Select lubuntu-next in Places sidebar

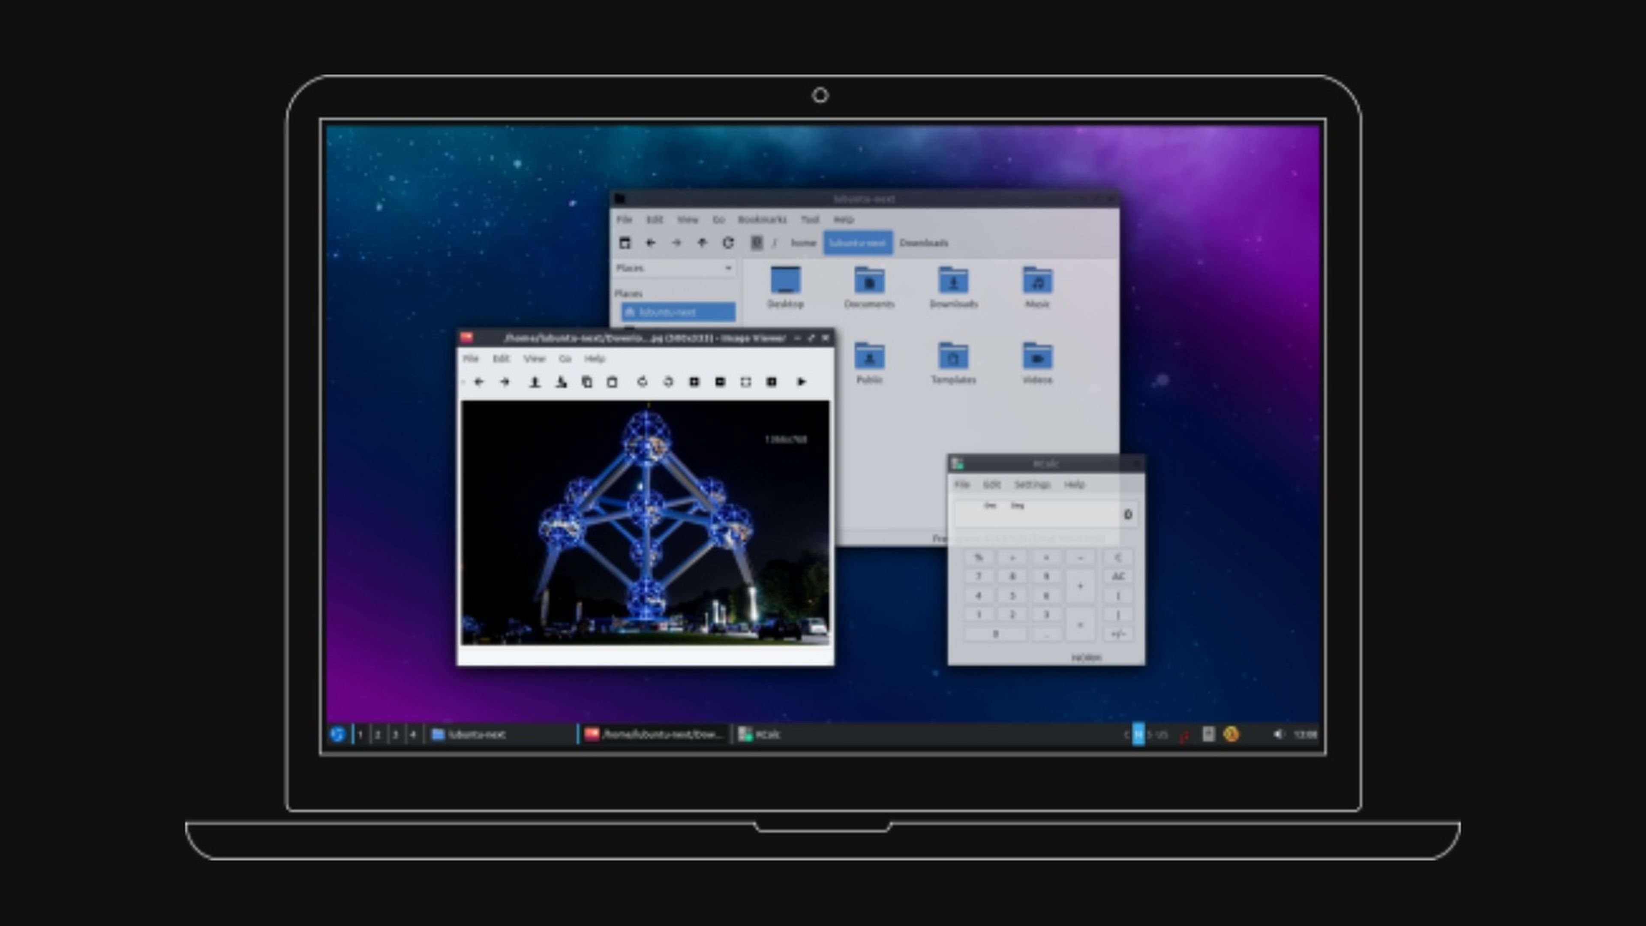[x=677, y=312]
